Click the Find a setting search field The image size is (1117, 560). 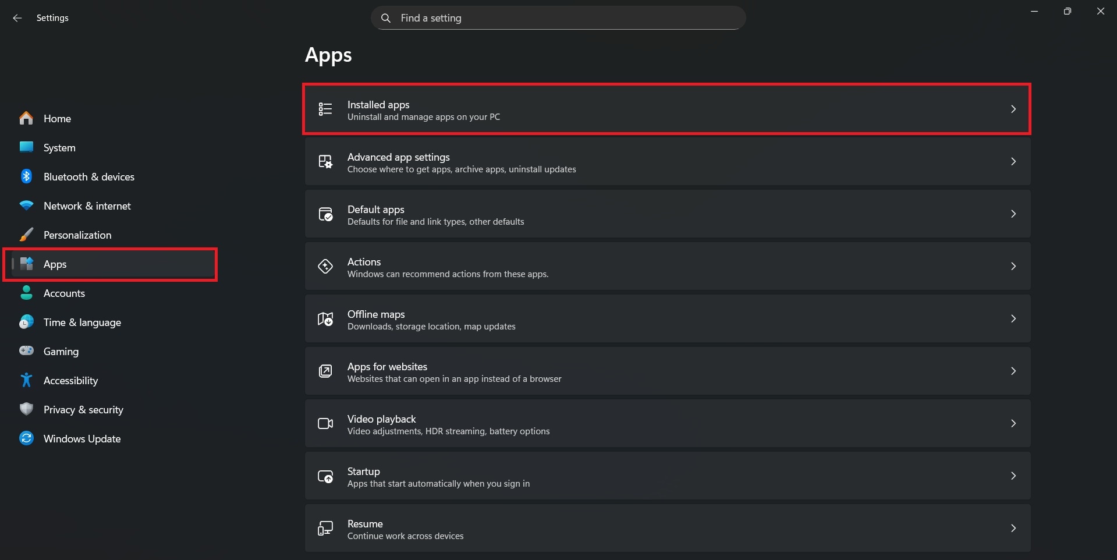pos(558,17)
